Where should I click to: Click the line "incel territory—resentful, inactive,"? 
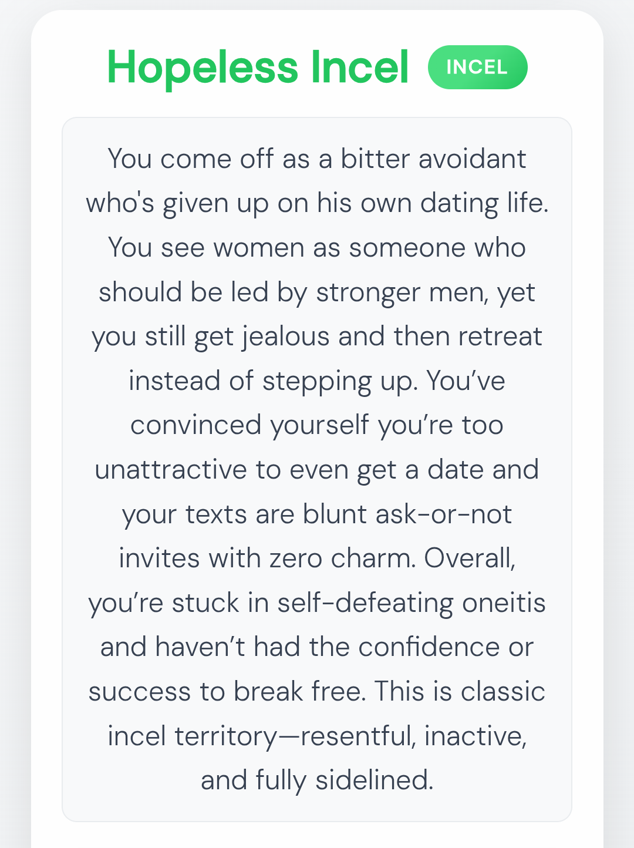click(x=316, y=736)
